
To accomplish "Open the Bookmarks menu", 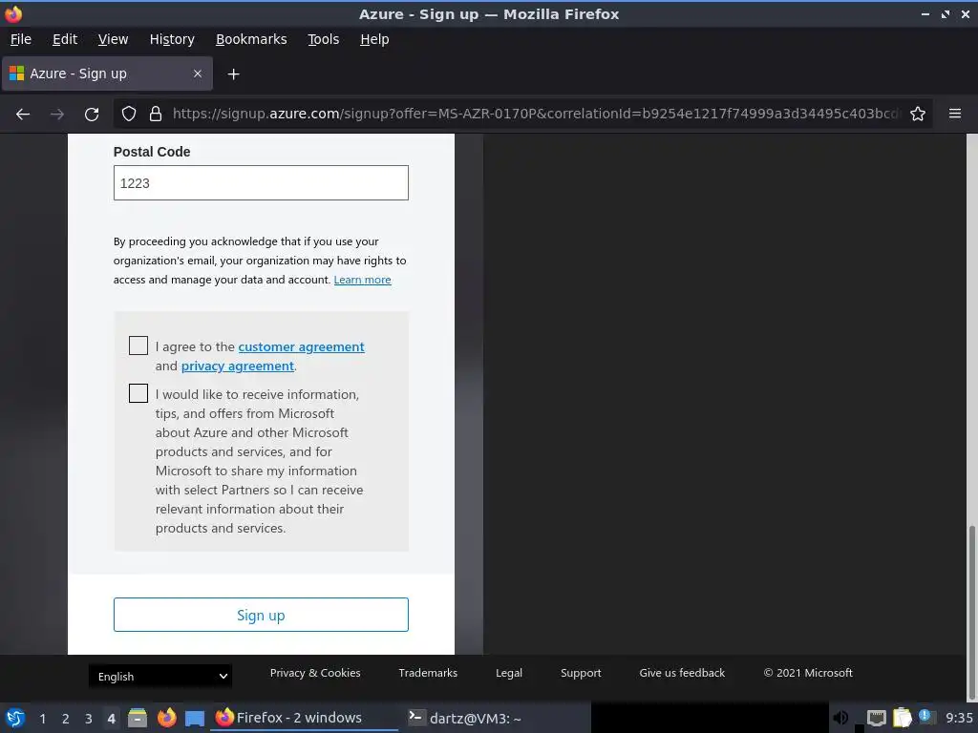I will click(x=251, y=39).
